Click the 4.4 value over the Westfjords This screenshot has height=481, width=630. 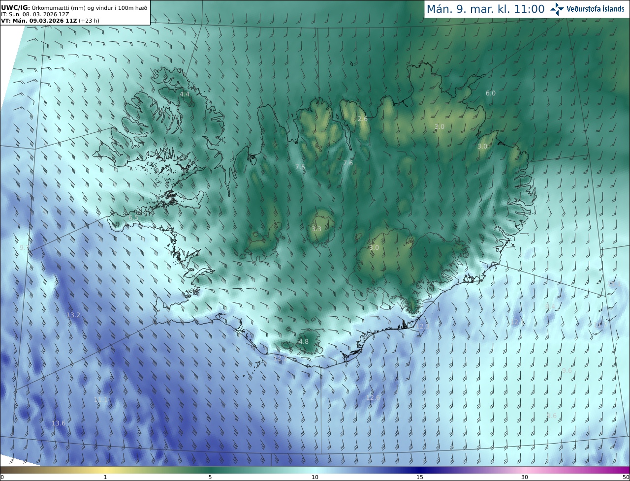[185, 94]
